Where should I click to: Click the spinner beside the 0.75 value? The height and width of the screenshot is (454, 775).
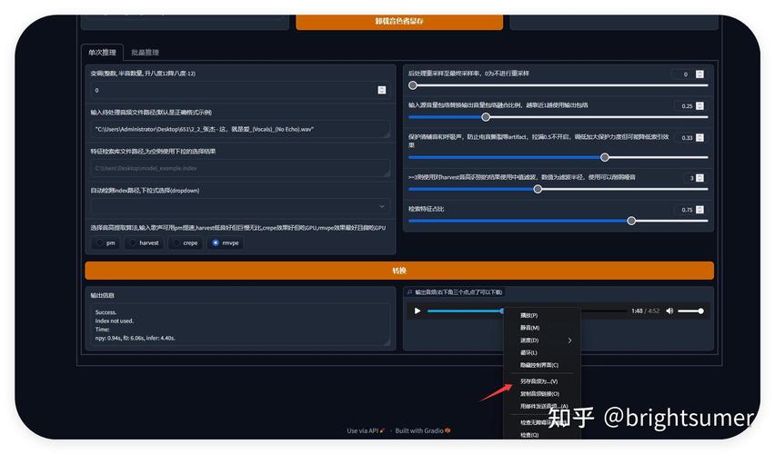[x=700, y=210]
